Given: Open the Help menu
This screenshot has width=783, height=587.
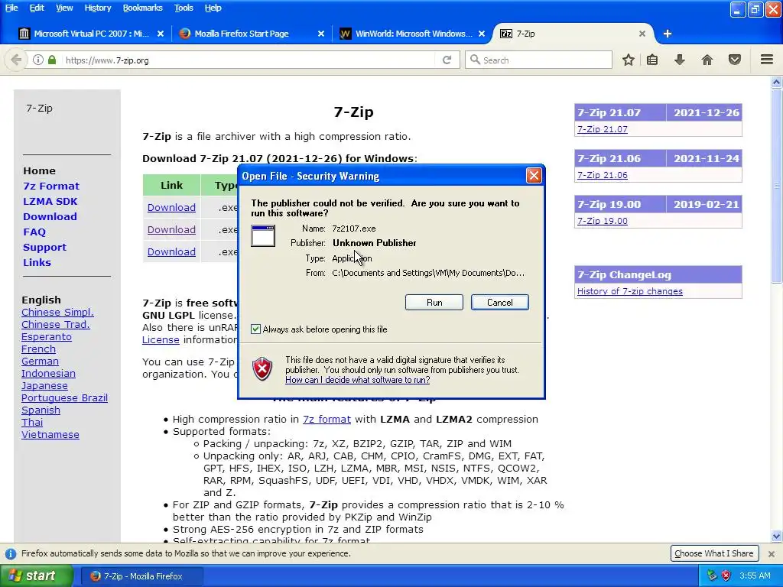Looking at the screenshot, I should pyautogui.click(x=213, y=8).
